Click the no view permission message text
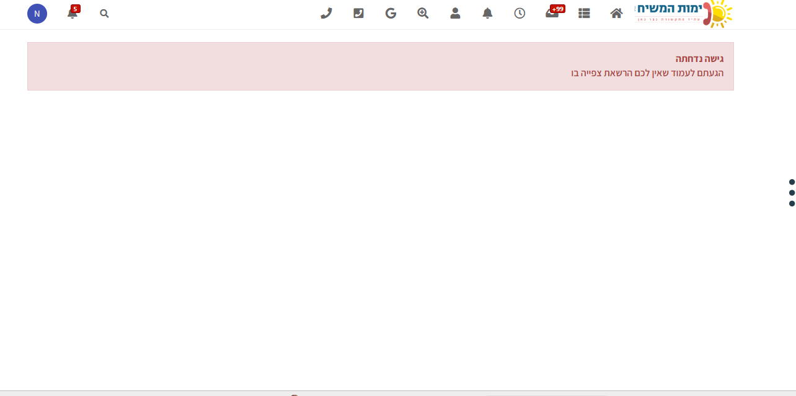This screenshot has height=396, width=796. 647,73
